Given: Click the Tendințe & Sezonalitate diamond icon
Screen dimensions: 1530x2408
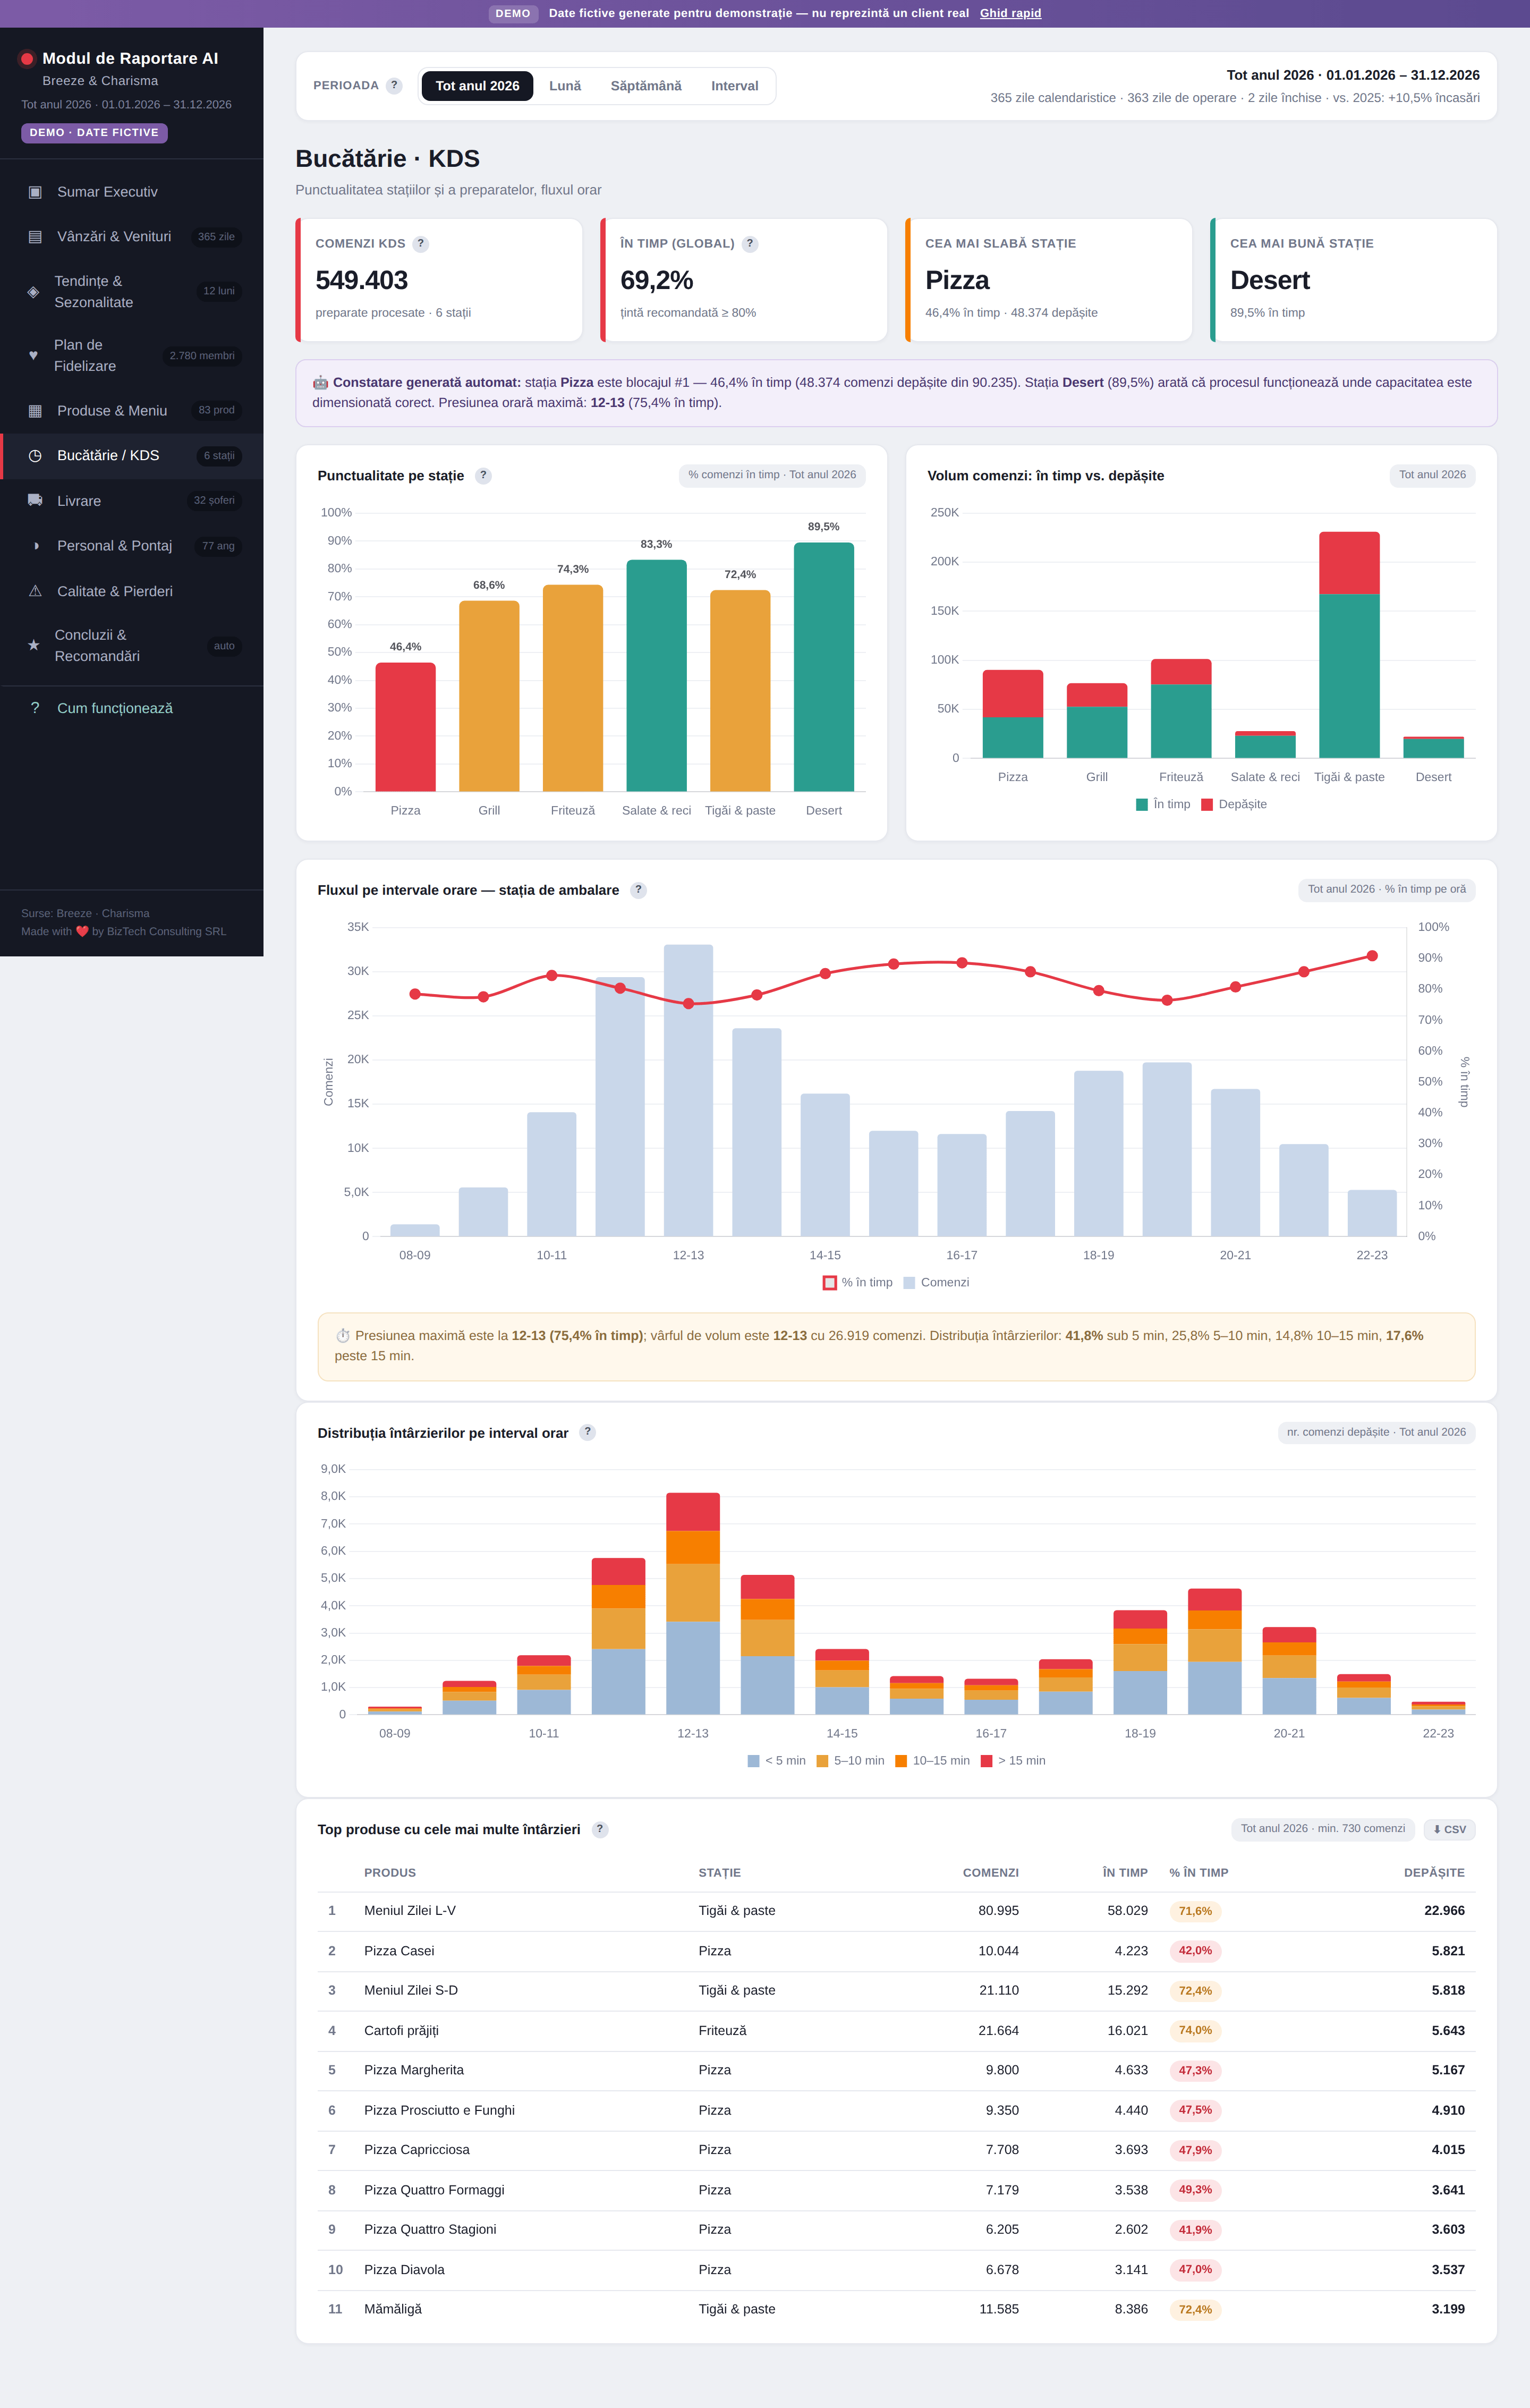Looking at the screenshot, I should 33,292.
